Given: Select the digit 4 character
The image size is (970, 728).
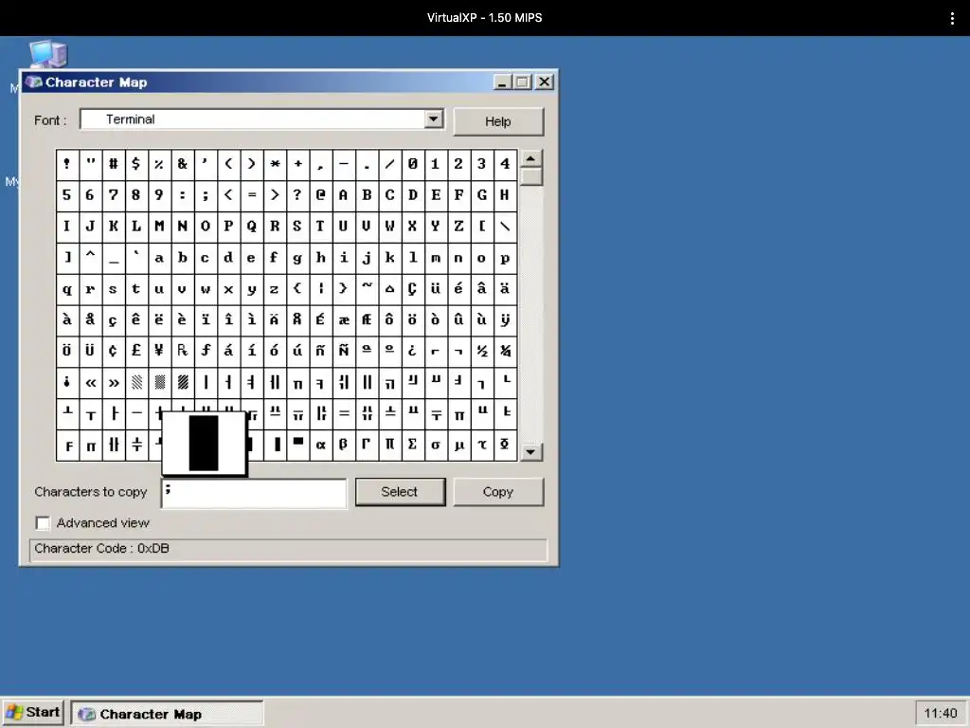Looking at the screenshot, I should 505,164.
